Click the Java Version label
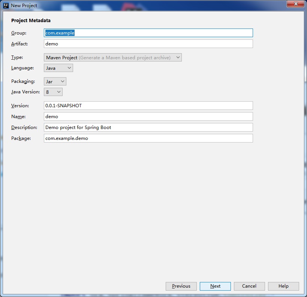This screenshot has width=307, height=297. pyautogui.click(x=25, y=92)
